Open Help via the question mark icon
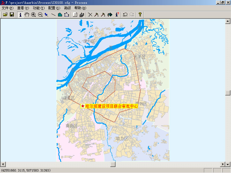 tap(140, 14)
